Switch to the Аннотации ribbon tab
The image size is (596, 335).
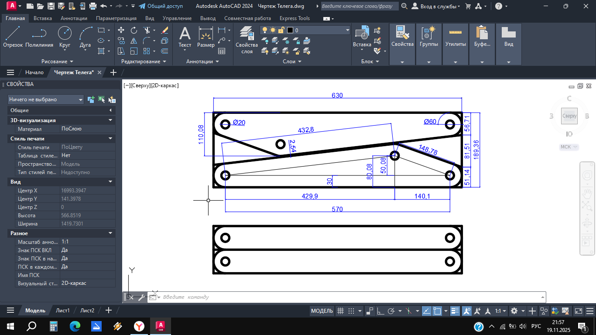coord(74,18)
